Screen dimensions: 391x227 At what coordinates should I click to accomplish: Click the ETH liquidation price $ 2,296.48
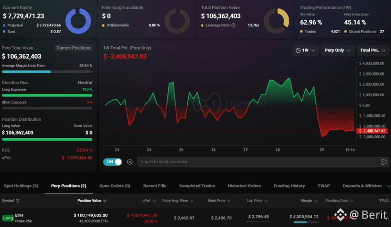pos(258,217)
